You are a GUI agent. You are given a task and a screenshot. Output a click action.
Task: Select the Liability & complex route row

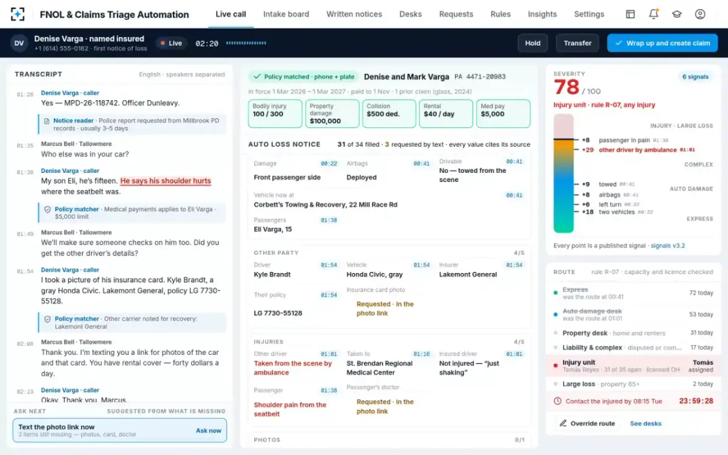coord(633,348)
